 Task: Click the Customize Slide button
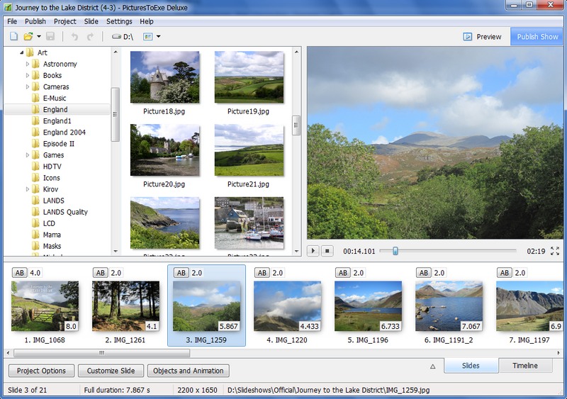pos(111,371)
